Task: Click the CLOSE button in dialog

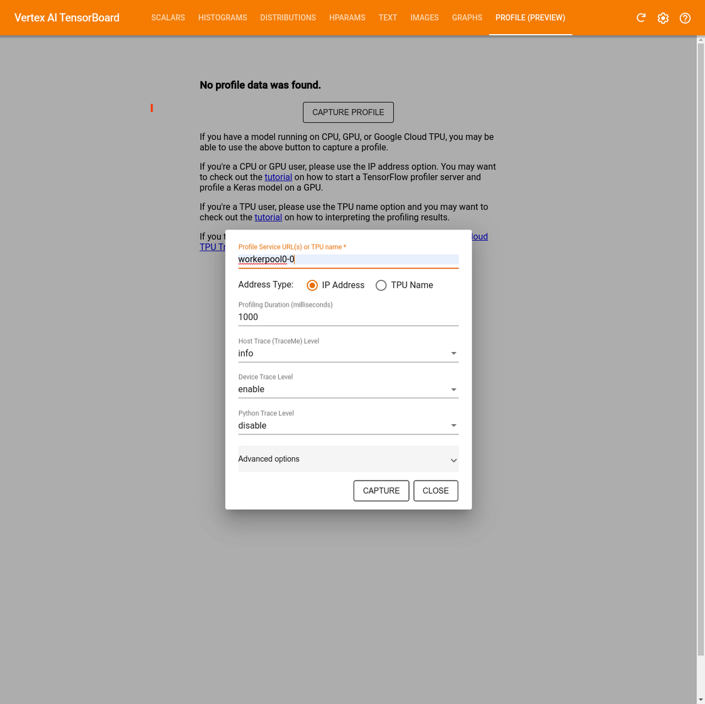Action: click(x=435, y=491)
